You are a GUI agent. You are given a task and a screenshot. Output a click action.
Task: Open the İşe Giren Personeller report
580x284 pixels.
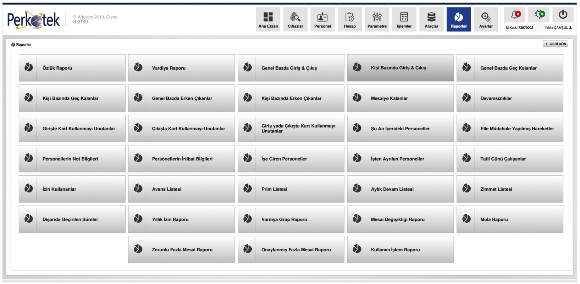point(291,159)
